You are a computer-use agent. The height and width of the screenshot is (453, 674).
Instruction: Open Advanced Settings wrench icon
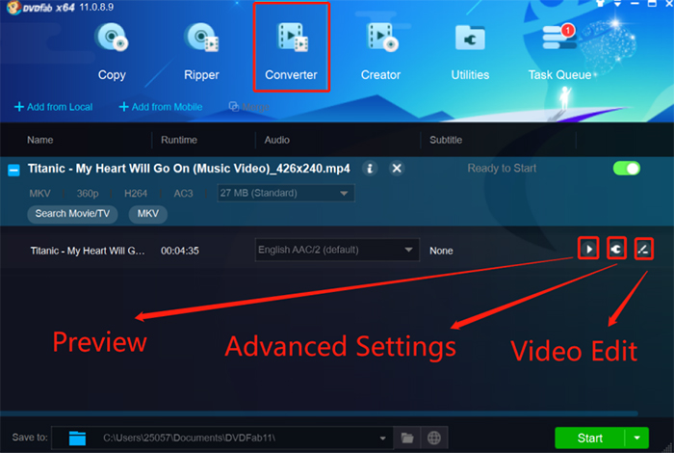coord(616,249)
